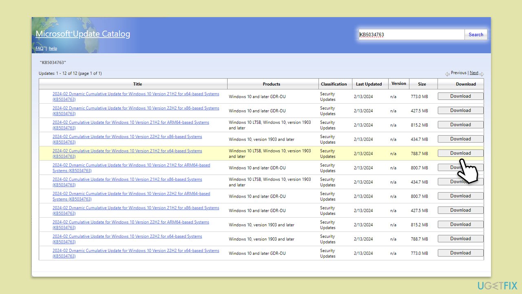The width and height of the screenshot is (522, 294).
Task: Click the next page arrow icon
Action: 482,74
